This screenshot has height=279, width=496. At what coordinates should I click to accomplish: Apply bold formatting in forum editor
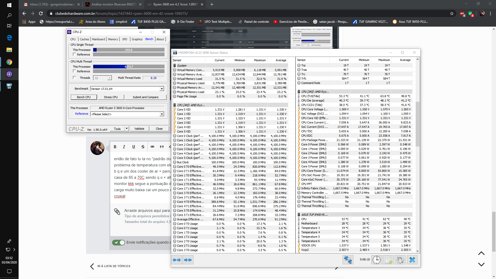point(115,147)
